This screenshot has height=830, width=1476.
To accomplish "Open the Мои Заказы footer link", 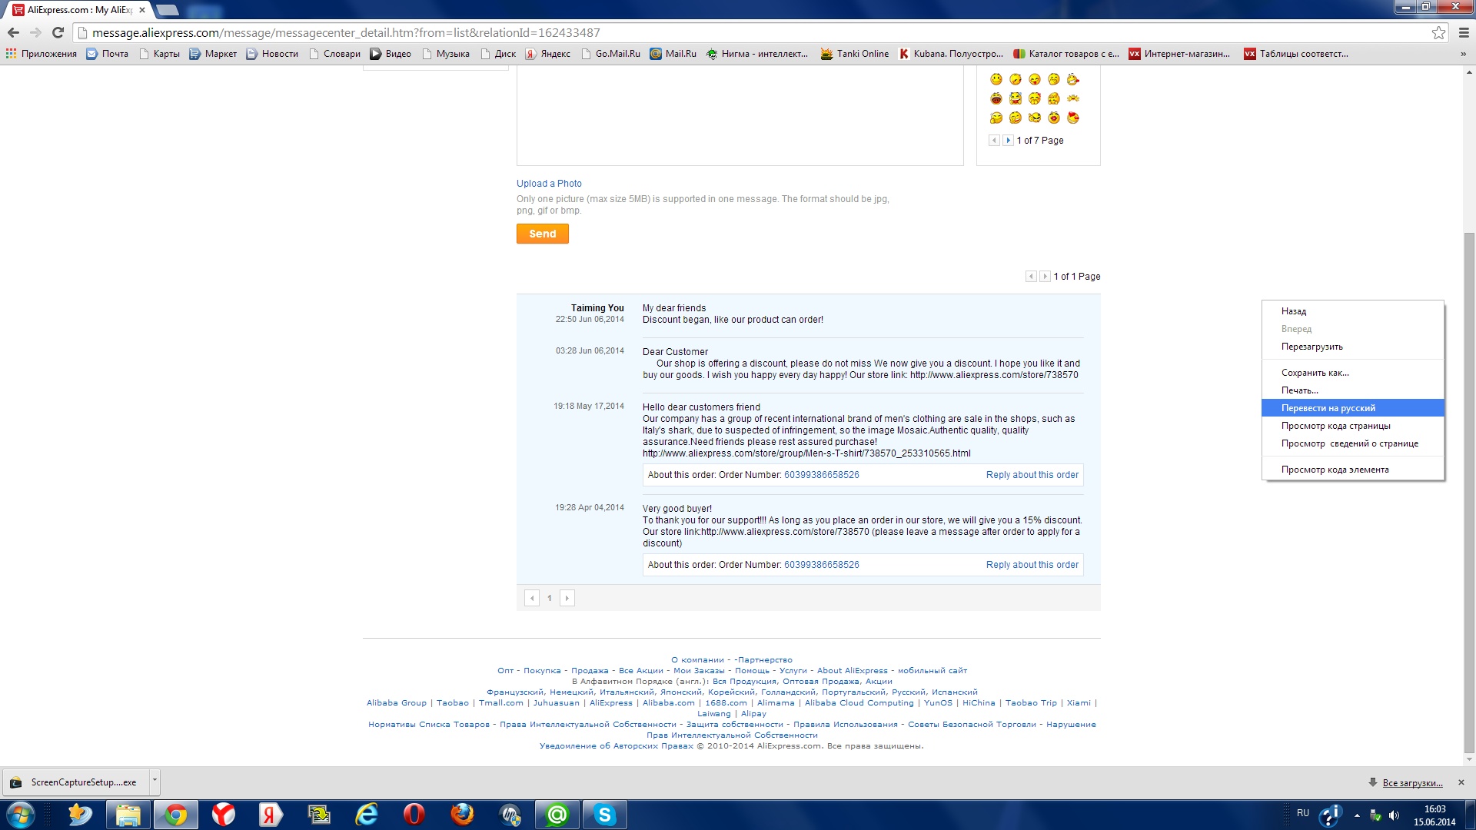I will (699, 671).
